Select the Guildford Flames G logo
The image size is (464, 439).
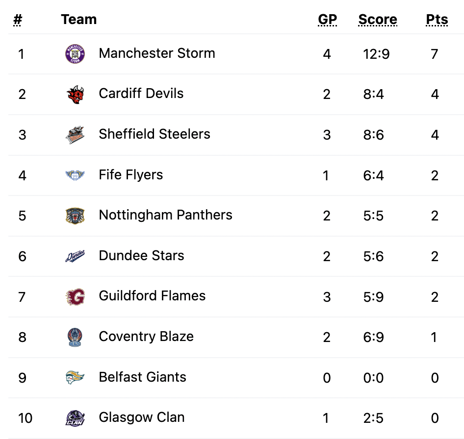pos(75,296)
